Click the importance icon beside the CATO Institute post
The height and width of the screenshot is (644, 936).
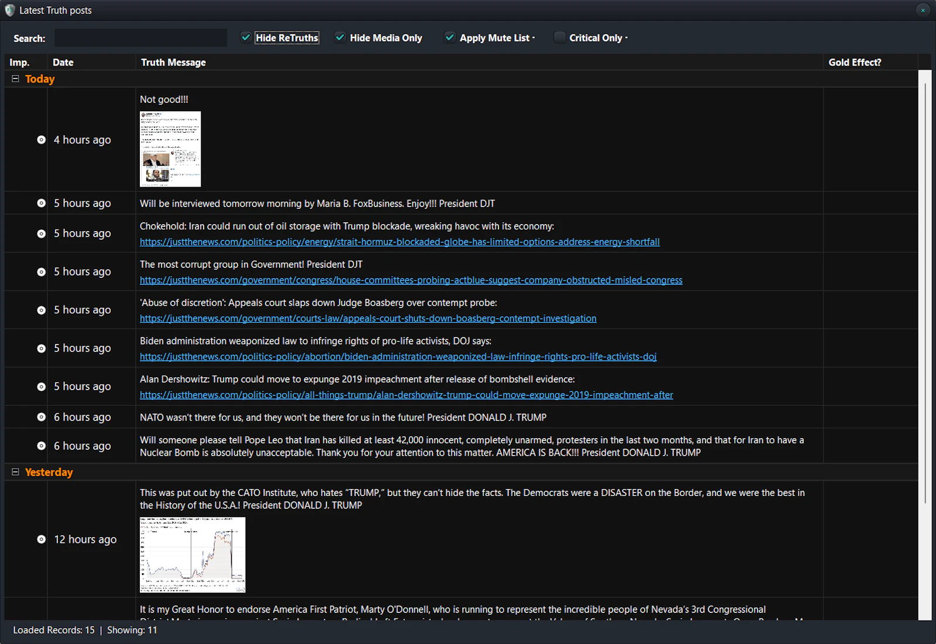[41, 539]
